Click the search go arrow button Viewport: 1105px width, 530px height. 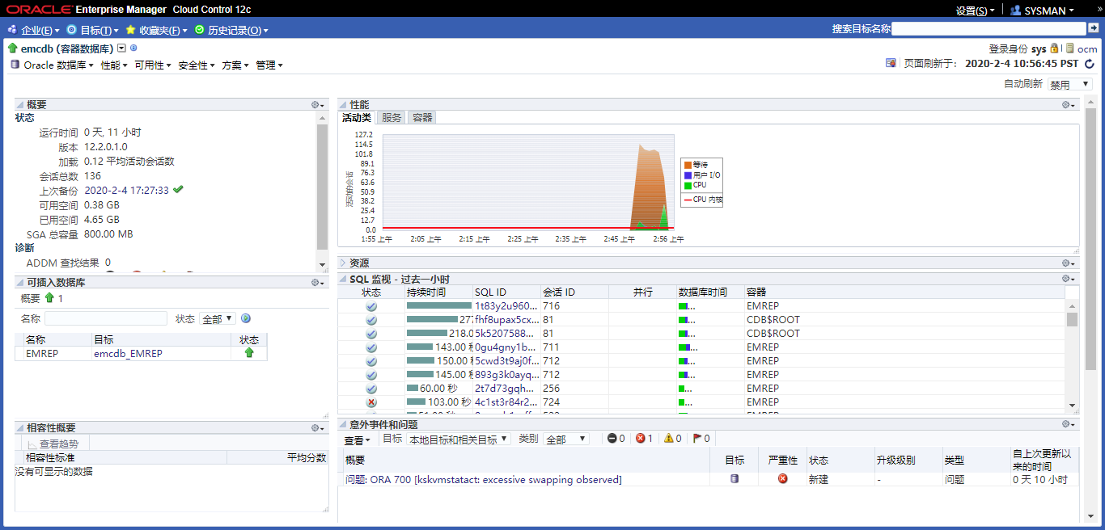(x=1093, y=28)
